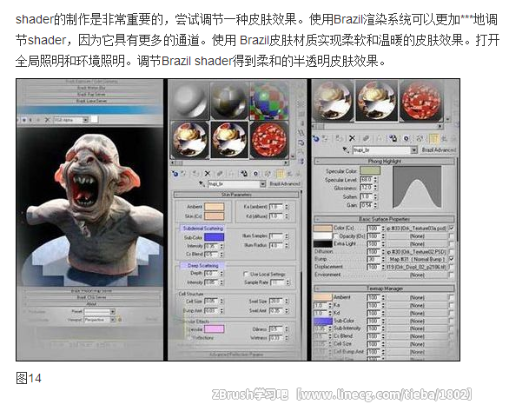Check Environment map enable checkbox
509x411 pixels.
pyautogui.click(x=451, y=275)
